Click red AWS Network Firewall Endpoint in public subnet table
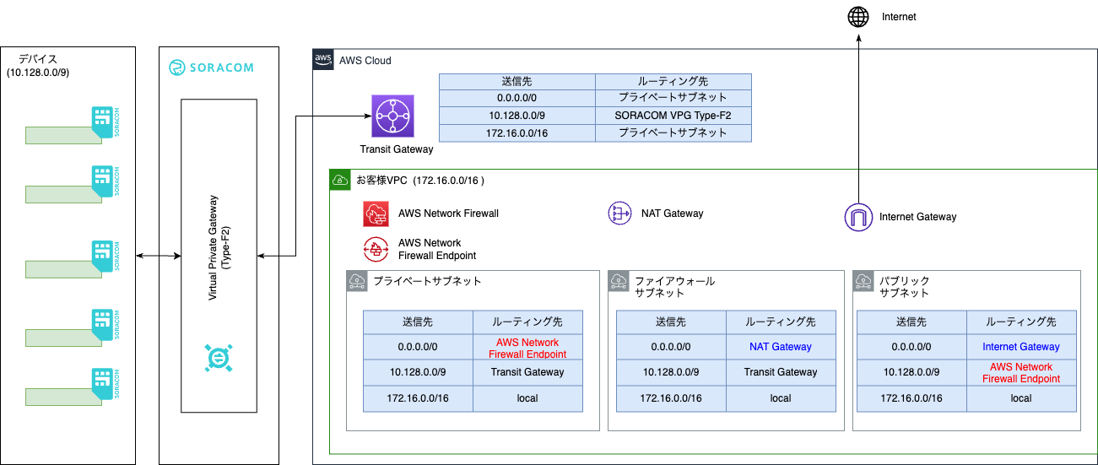 point(1021,372)
